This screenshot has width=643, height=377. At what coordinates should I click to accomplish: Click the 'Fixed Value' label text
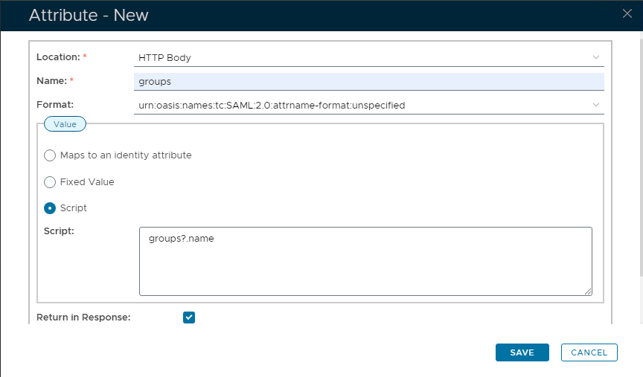[87, 182]
